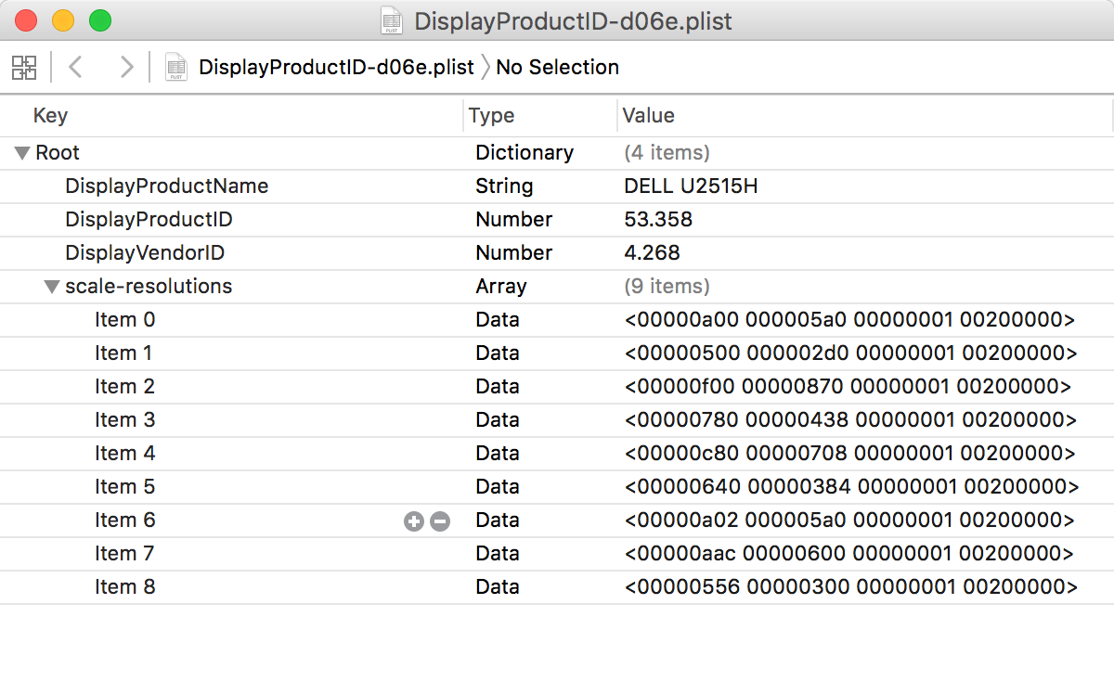Viewport: 1114px width, 694px height.
Task: Select Item 6 key label
Action: tap(125, 520)
